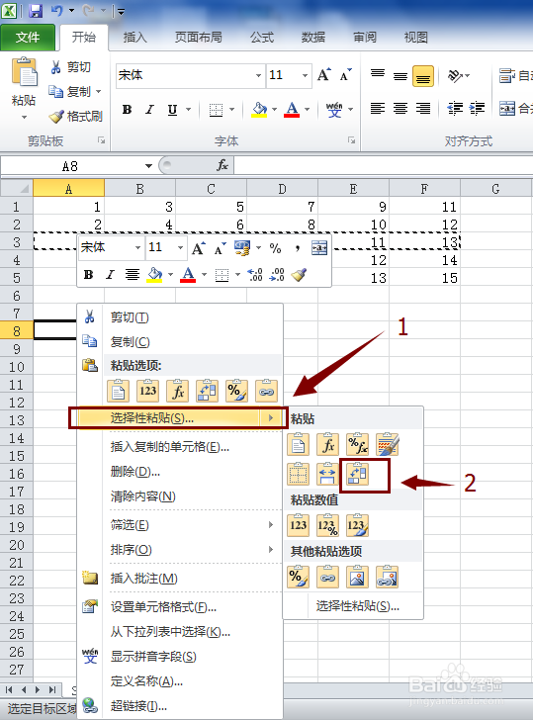
Task: Click 剪切(T) in the context menu
Action: pos(180,317)
